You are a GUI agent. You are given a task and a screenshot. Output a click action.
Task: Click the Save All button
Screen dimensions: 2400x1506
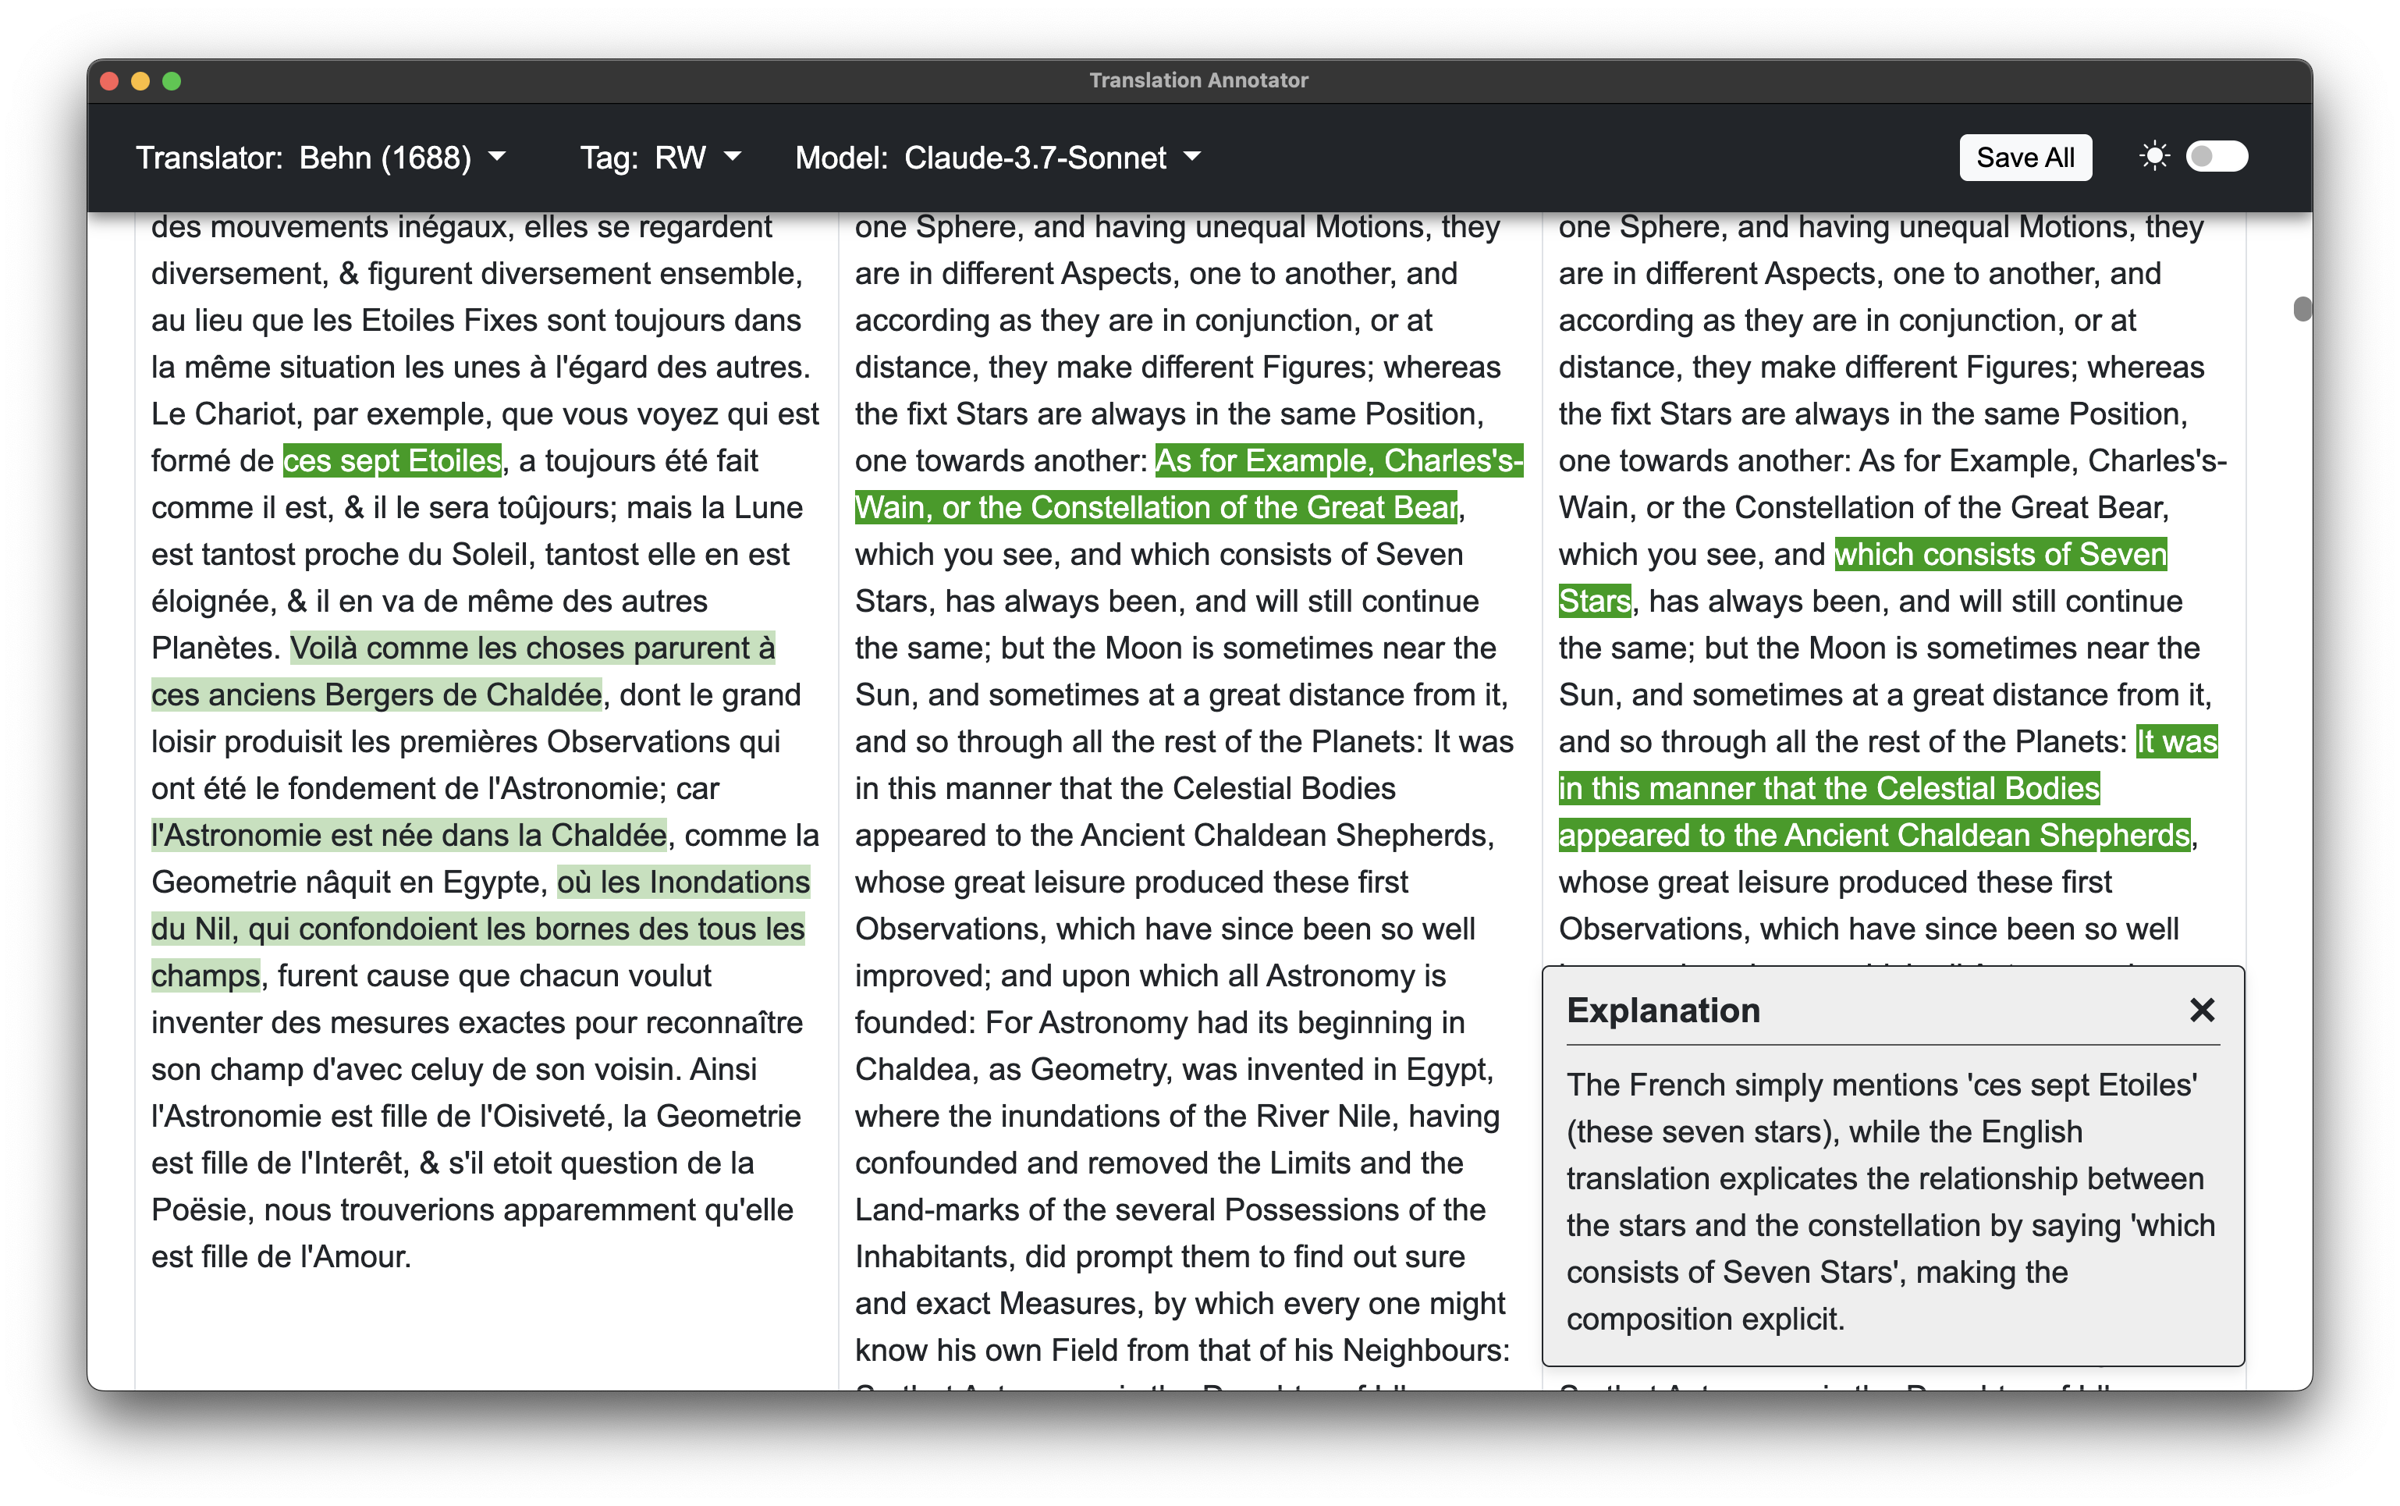2024,158
